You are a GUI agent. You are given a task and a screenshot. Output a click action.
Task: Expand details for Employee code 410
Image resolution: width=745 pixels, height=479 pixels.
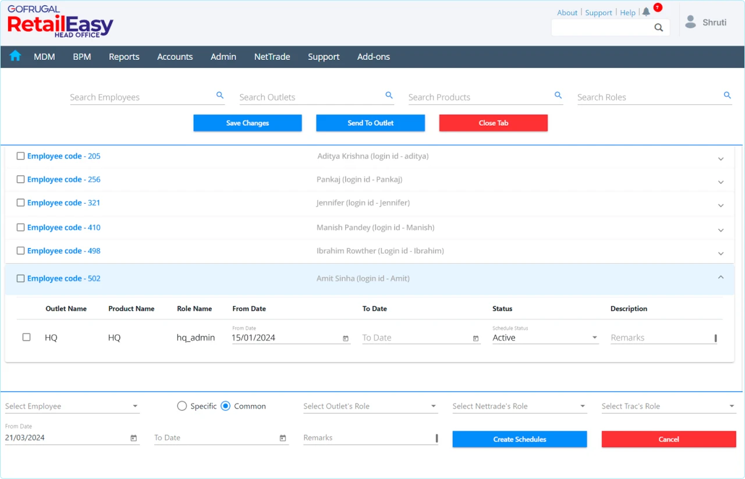[721, 229]
